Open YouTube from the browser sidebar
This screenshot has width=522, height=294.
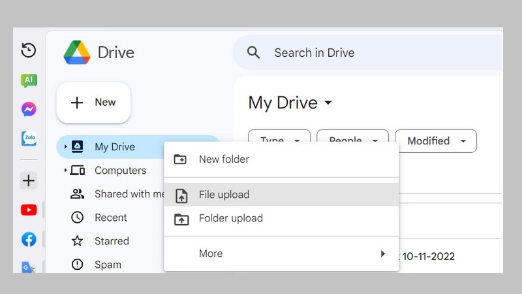click(29, 210)
